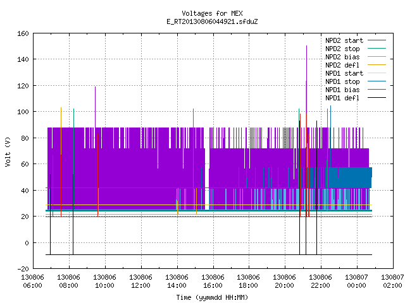Click the red NPD1 bias legend line
Image resolution: width=405 pixels, height=303 pixels.
[x=377, y=90]
